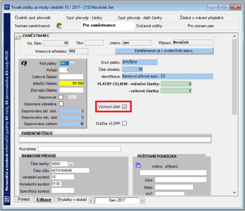Click the Deponováno akt. obd. field

(71, 111)
